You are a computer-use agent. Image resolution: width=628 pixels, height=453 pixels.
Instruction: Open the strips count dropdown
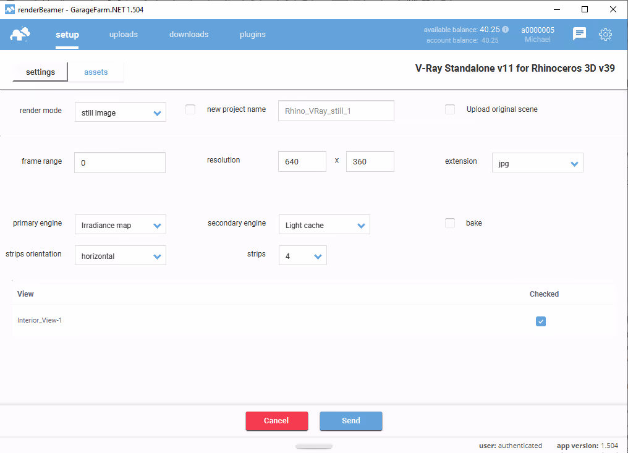coord(302,255)
